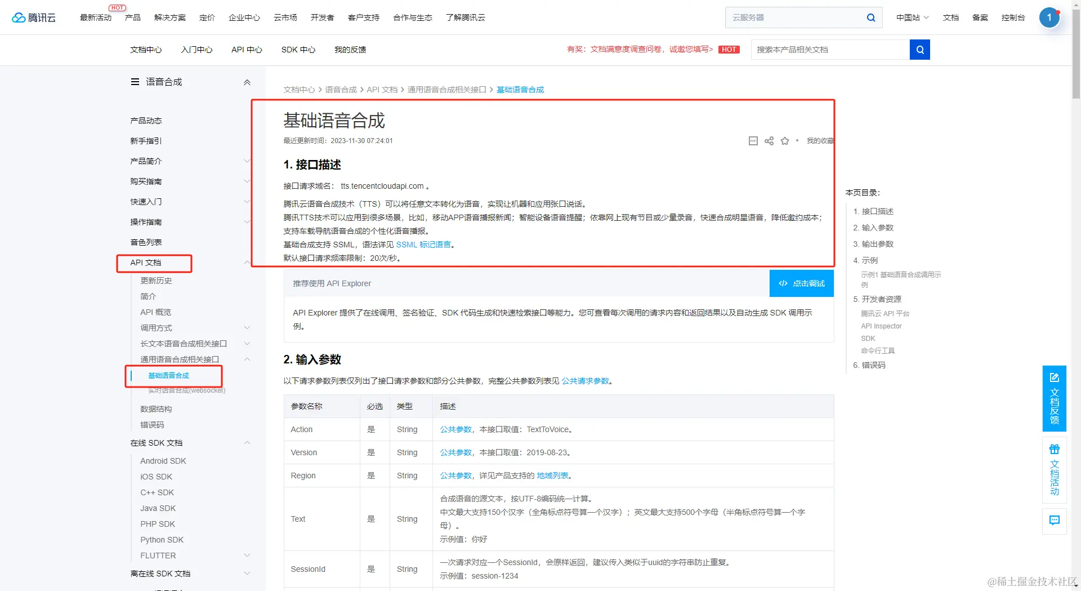
Task: Open 数据结构 in the sidebar
Action: (x=156, y=409)
